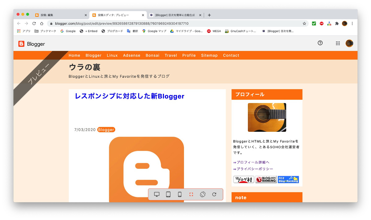The width and height of the screenshot is (371, 220).
Task: Click the red fullscreen bracket icon
Action: [191, 194]
